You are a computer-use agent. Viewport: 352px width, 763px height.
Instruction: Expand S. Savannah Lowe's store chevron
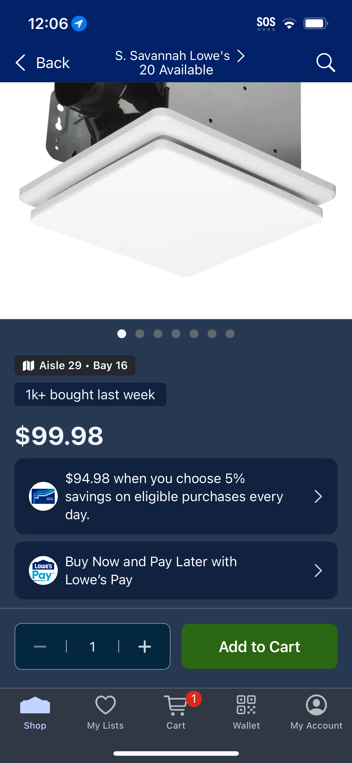click(x=241, y=56)
